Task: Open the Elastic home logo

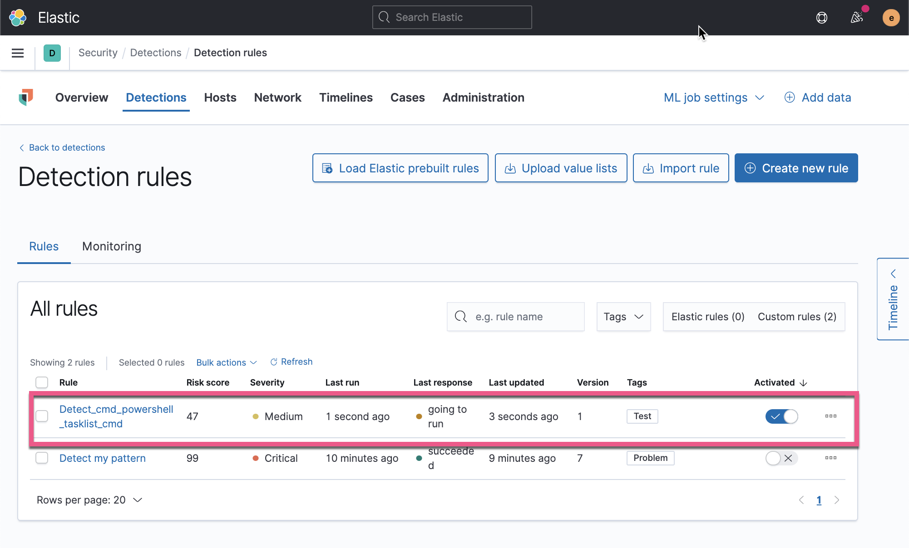Action: point(17,17)
